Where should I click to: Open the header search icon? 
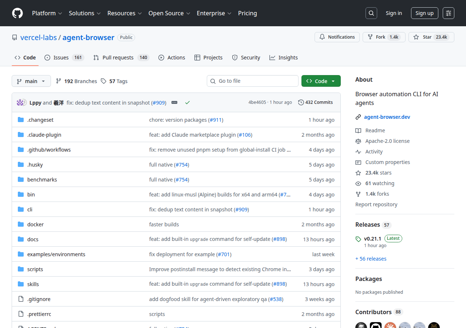click(371, 13)
